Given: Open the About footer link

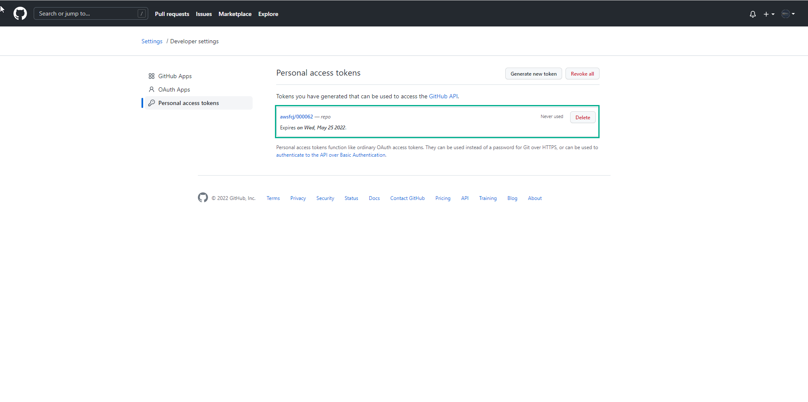Looking at the screenshot, I should (x=535, y=198).
